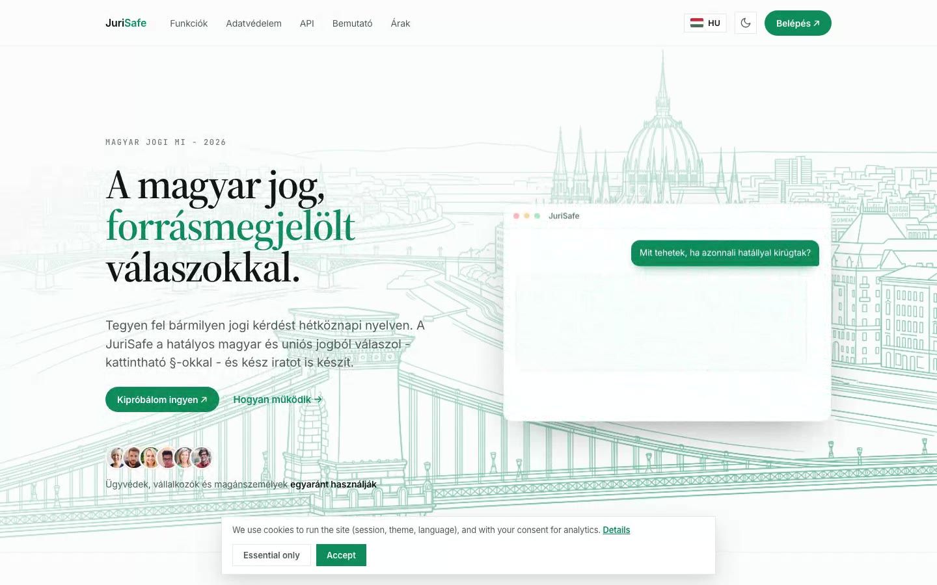The height and width of the screenshot is (585, 937).
Task: Click the Hungarian flag icon
Action: click(697, 23)
